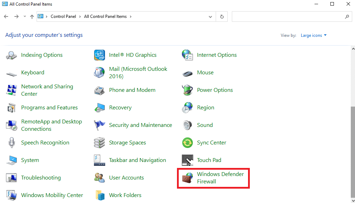Image resolution: width=355 pixels, height=203 pixels.
Task: Open Indexing Options icon
Action: click(x=11, y=55)
